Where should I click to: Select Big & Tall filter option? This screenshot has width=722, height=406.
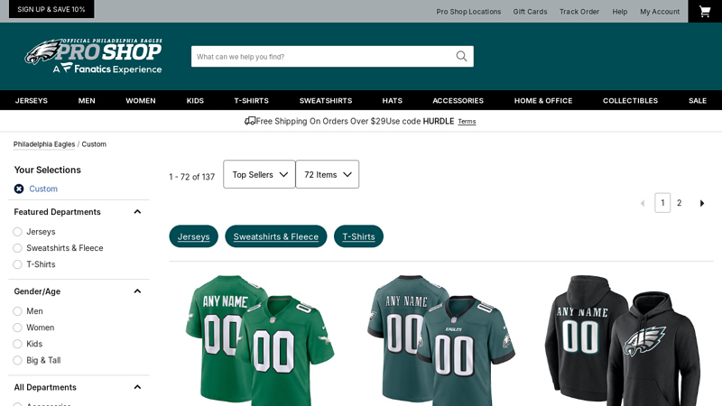point(17,360)
